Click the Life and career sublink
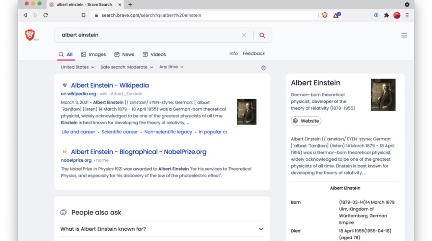This screenshot has width=432, height=241. coord(78,132)
